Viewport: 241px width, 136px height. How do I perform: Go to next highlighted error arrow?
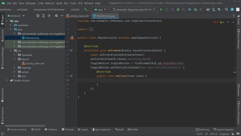point(233,22)
